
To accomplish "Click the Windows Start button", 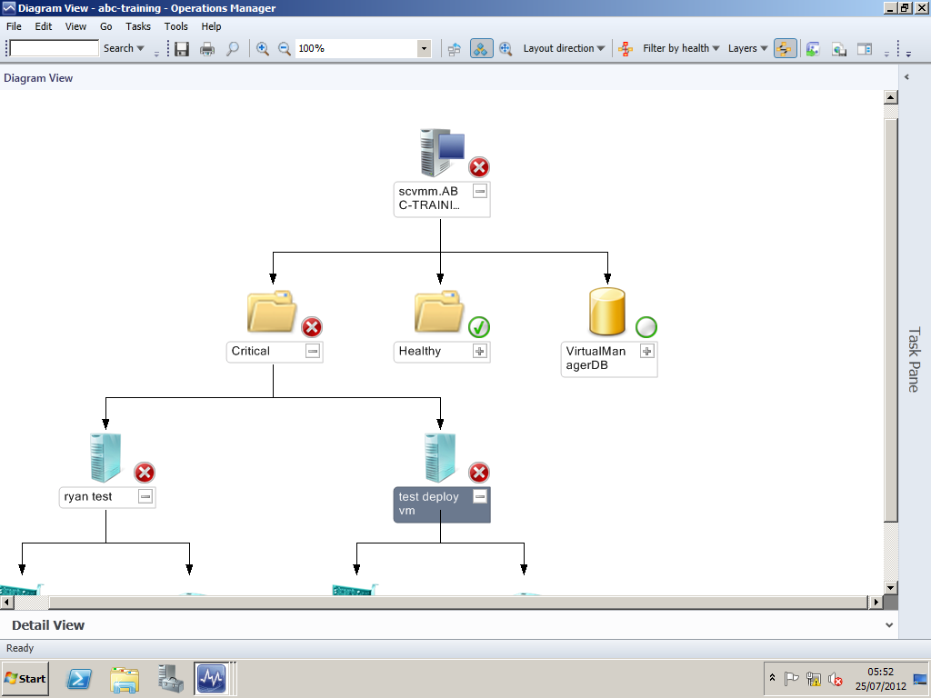I will click(x=25, y=678).
